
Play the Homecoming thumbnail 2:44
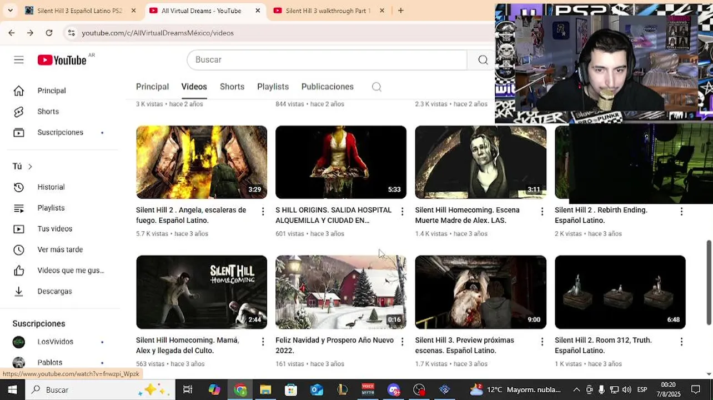(x=202, y=292)
